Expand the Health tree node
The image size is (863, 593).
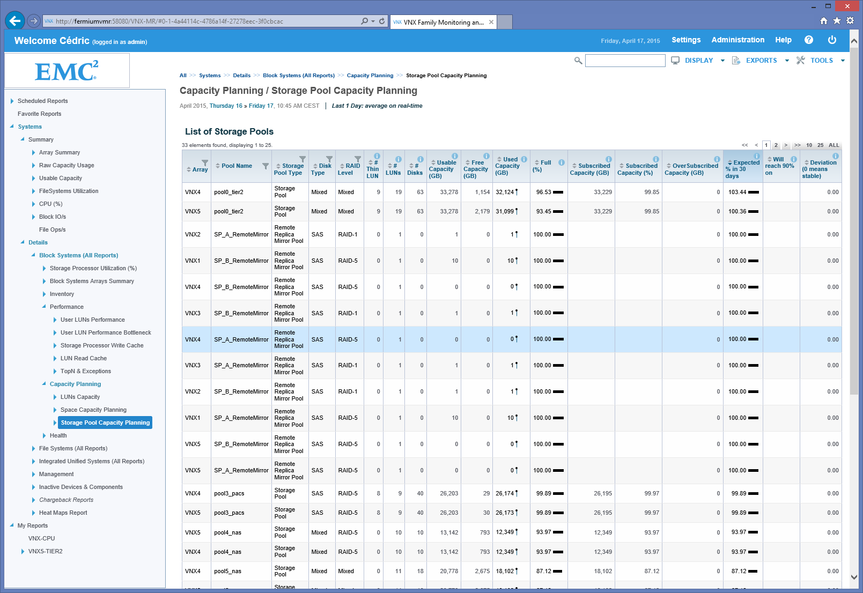tap(45, 435)
